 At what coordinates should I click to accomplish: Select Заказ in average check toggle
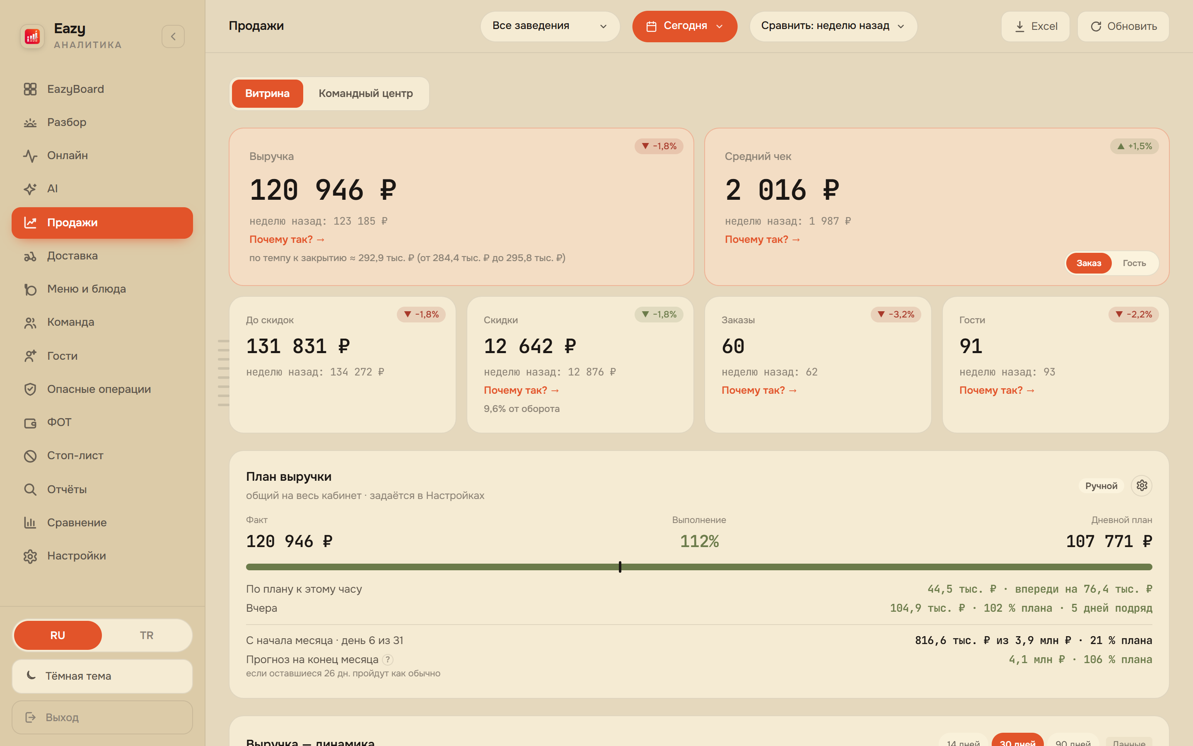1089,263
